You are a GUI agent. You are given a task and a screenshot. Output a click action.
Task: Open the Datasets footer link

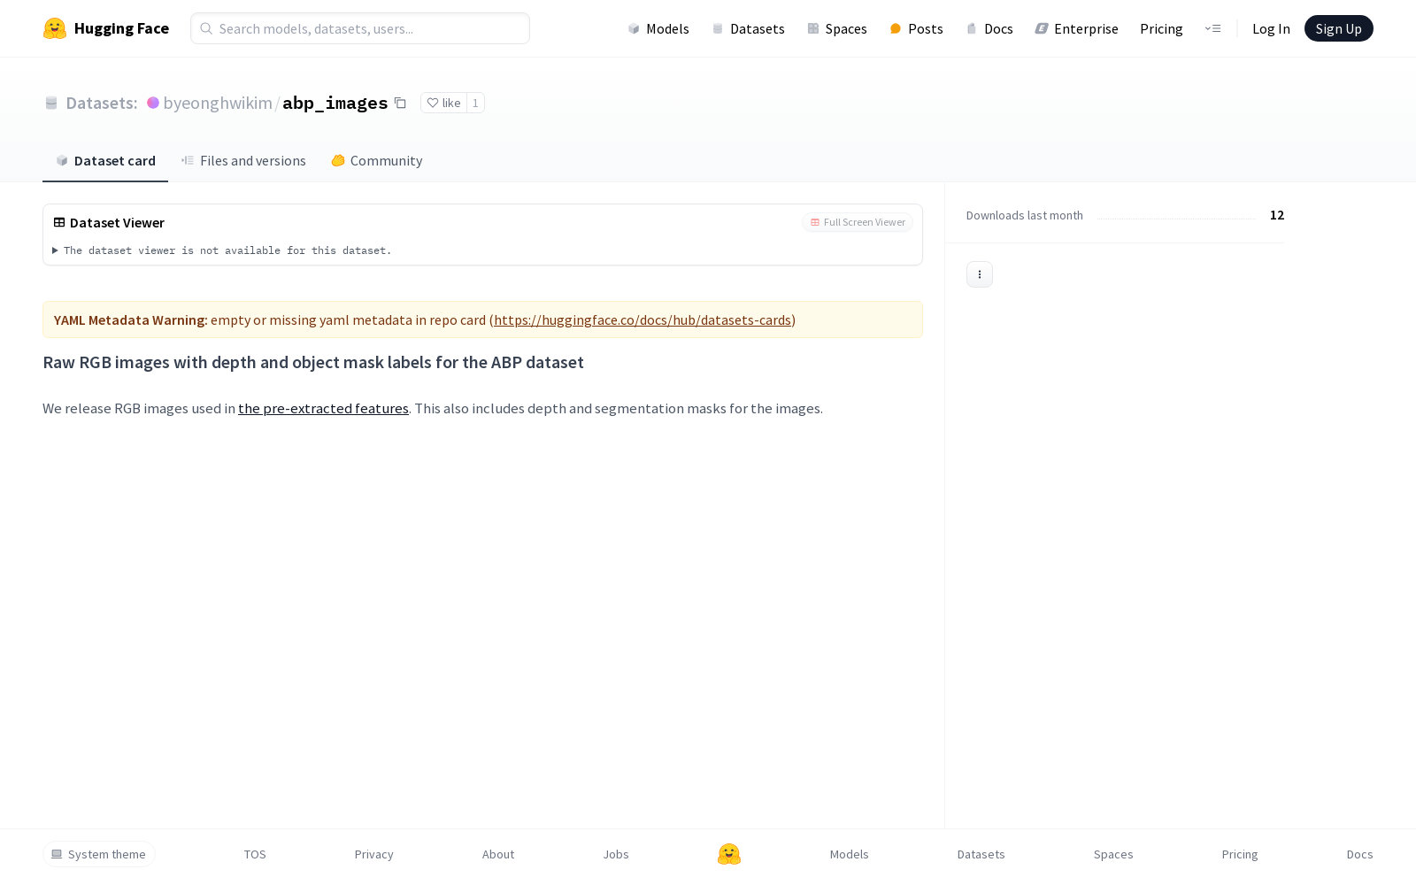tap(981, 854)
